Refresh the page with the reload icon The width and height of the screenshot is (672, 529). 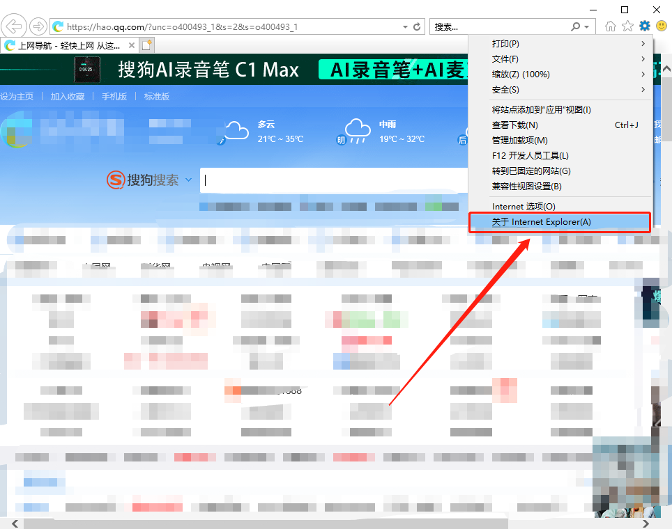point(417,27)
